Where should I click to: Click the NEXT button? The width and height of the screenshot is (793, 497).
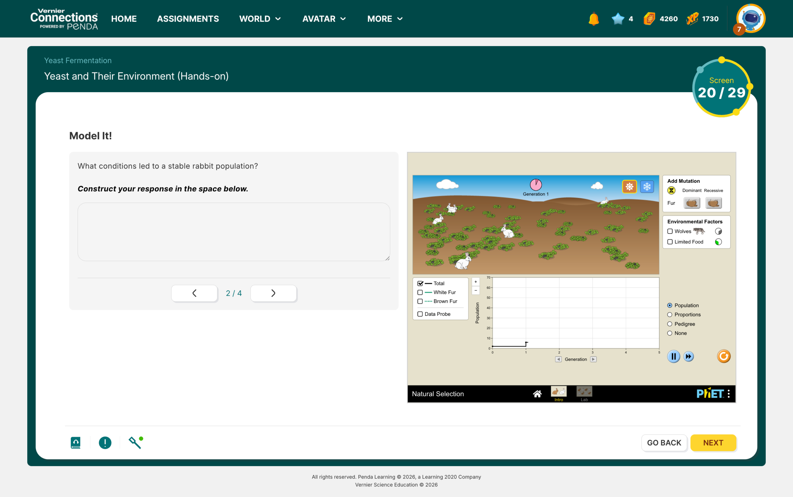713,443
